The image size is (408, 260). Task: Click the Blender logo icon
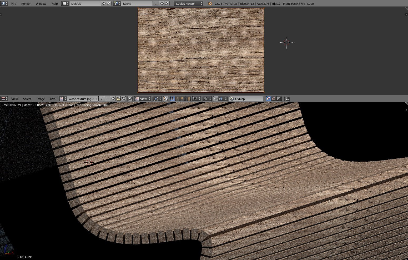(210, 3)
